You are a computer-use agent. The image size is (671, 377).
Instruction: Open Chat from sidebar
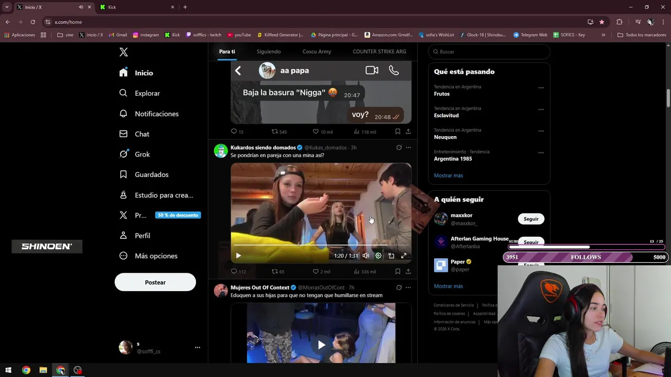click(134, 134)
